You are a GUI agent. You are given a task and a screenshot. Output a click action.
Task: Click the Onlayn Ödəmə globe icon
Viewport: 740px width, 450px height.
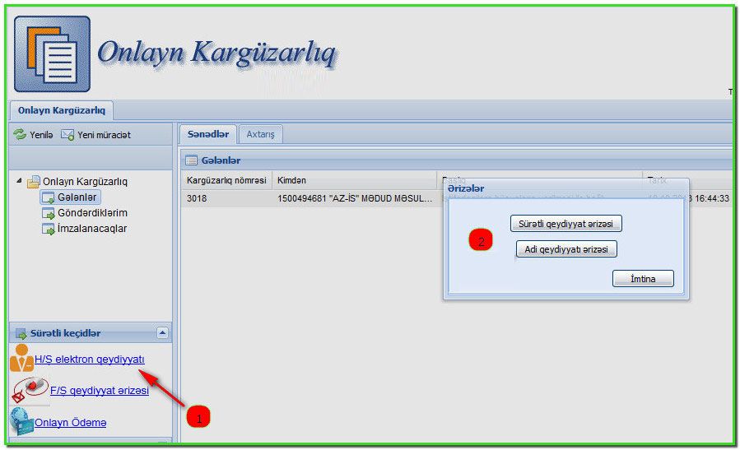pyautogui.click(x=21, y=422)
